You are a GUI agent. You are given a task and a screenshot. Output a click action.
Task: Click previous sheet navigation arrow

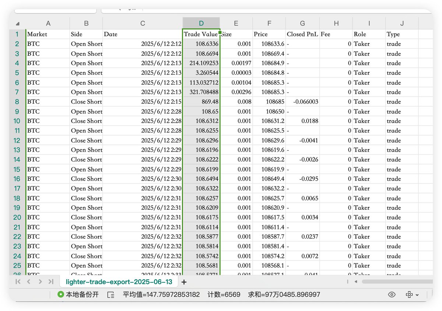click(x=29, y=282)
